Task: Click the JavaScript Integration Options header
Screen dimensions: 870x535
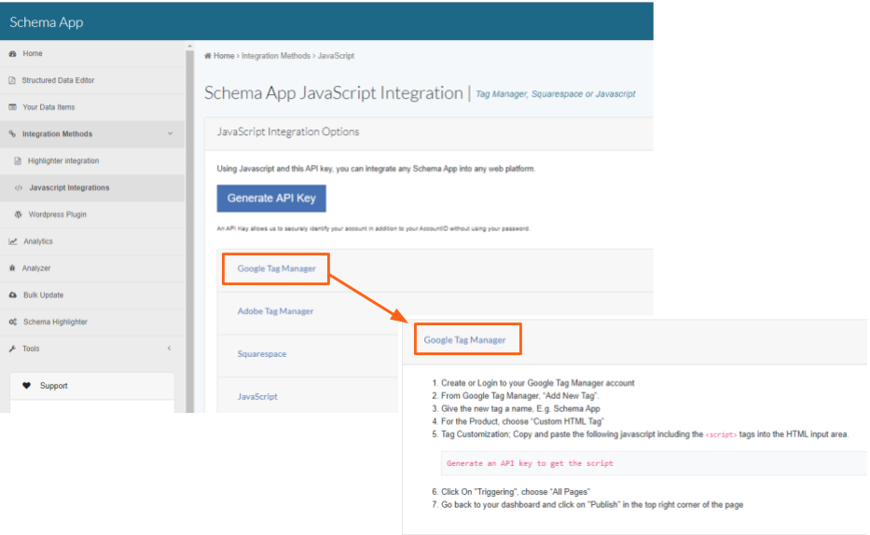Action: 288,132
